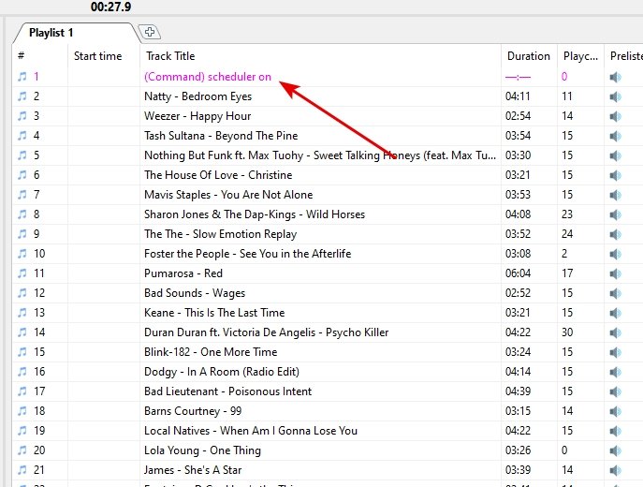Image resolution: width=643 pixels, height=487 pixels.
Task: Select Duran Duran - Psycho Killer track
Action: point(266,332)
